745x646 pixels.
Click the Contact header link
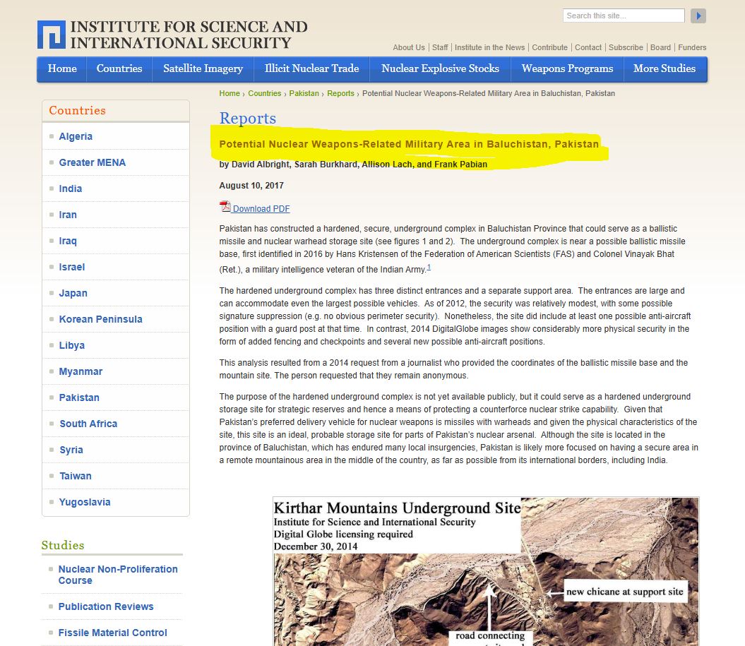[588, 47]
